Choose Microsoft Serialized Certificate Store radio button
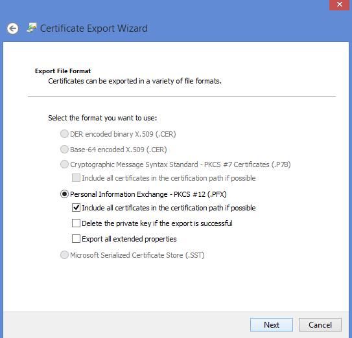This screenshot has width=352, height=338. point(64,255)
